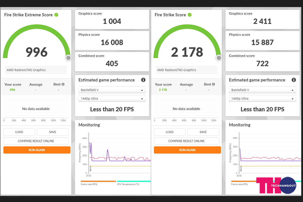This screenshot has height=202, width=303.
Task: Click SAVE button under Fire Strike score 2 178
Action: point(203,132)
